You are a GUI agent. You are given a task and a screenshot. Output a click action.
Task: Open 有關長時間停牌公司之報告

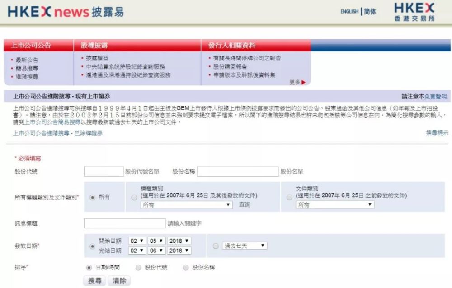247,58
